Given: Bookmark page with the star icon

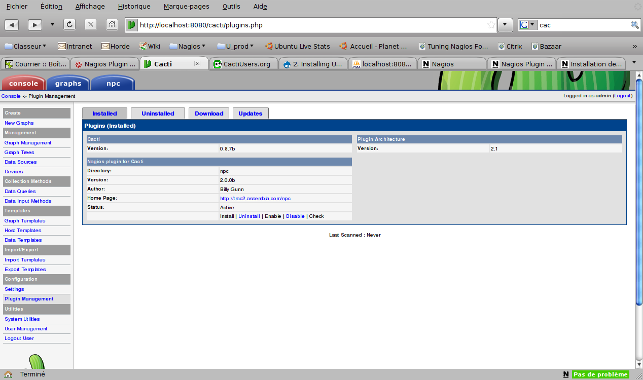Looking at the screenshot, I should (490, 25).
